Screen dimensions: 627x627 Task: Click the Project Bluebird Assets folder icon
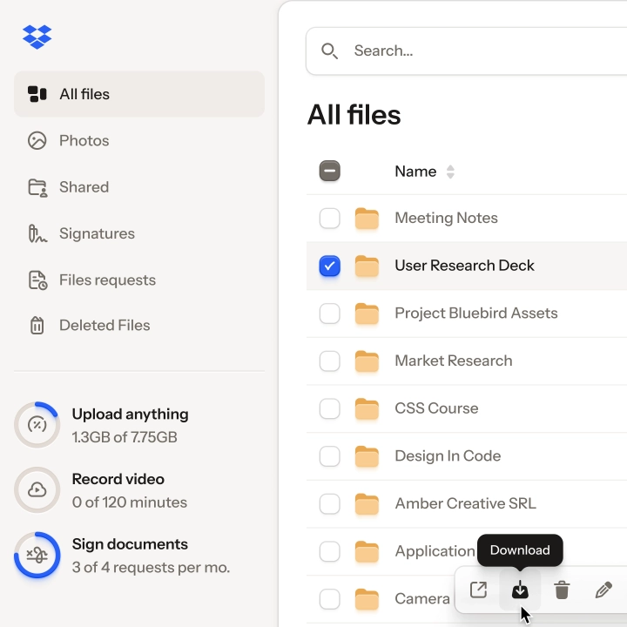click(367, 313)
